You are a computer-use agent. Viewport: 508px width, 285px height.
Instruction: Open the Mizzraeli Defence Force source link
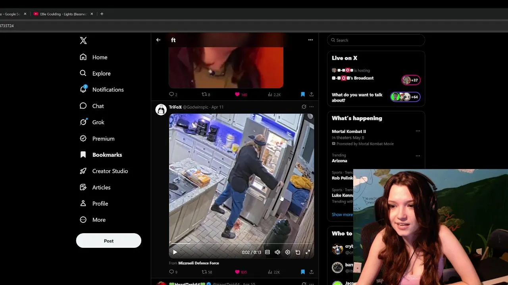198,263
